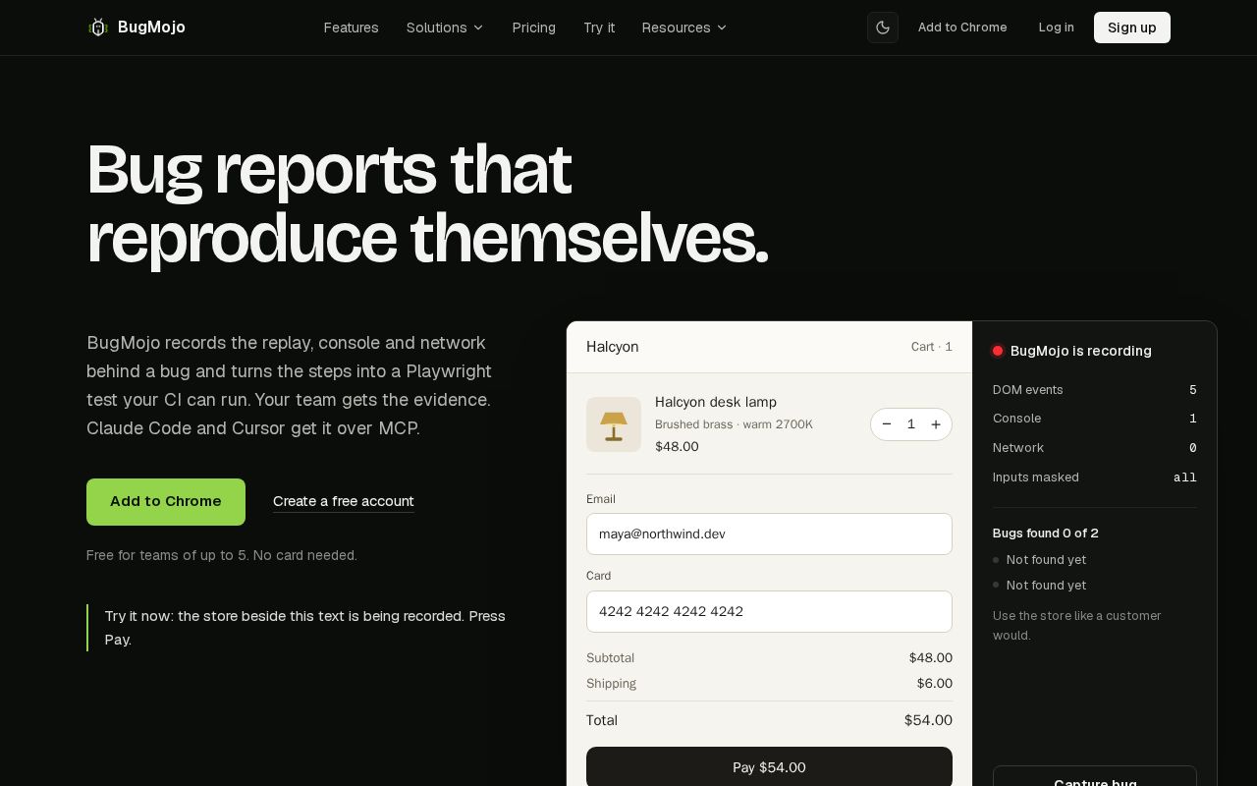
Task: Open the Features nav item
Action: click(352, 28)
